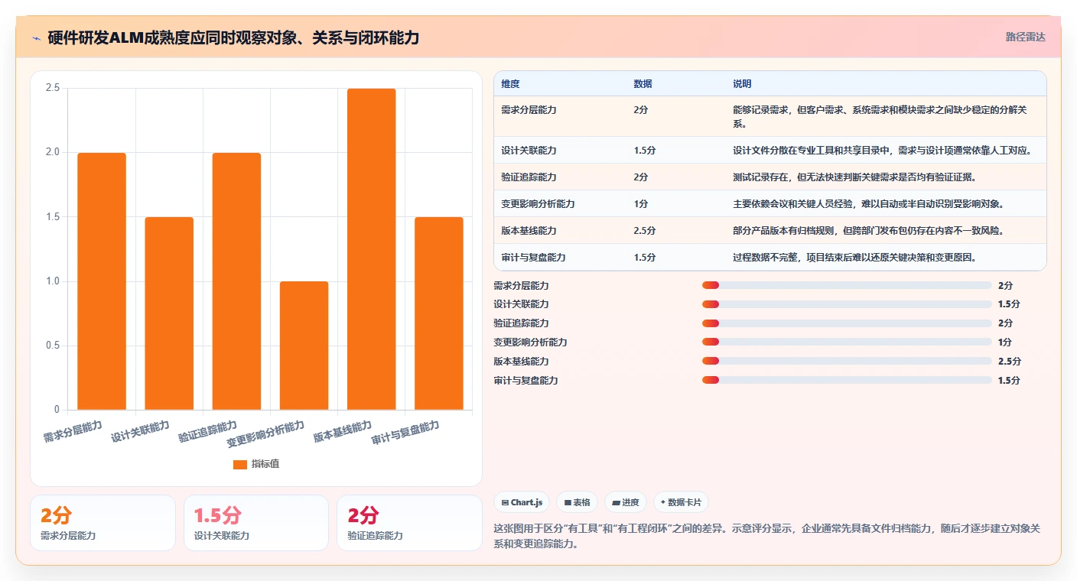Click the 路径雷达 label in header
1077x581 pixels.
pyautogui.click(x=1025, y=37)
